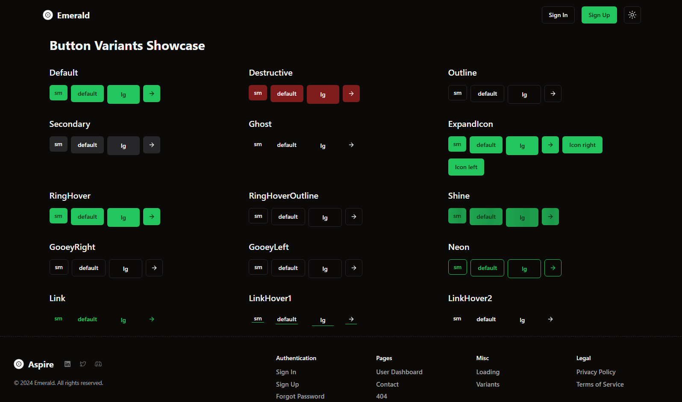
Task: Click the Emerald logo icon in header
Action: (48, 15)
